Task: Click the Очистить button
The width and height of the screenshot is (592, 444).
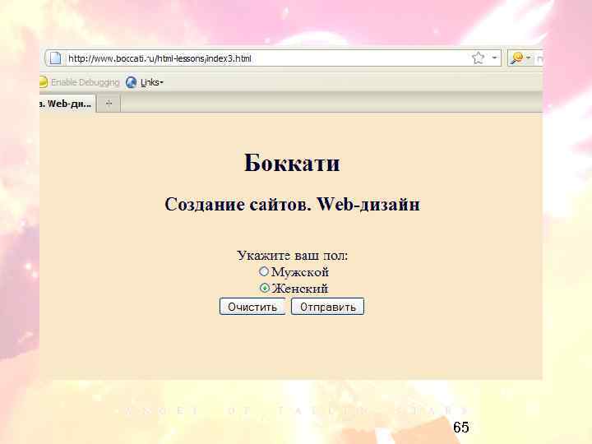Action: pyautogui.click(x=252, y=307)
